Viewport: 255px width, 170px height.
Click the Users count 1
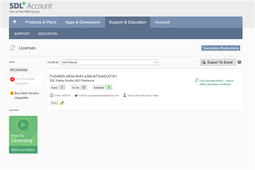pyautogui.click(x=62, y=87)
